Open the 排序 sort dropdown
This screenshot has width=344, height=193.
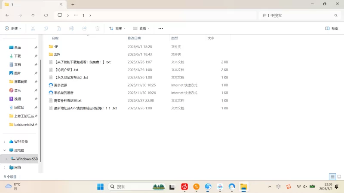(x=117, y=28)
